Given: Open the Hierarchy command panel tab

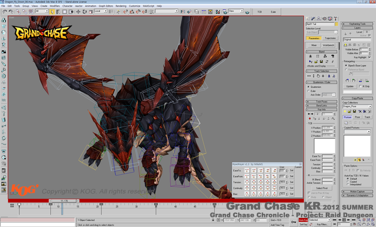Looking at the screenshot, I should pos(319,18).
